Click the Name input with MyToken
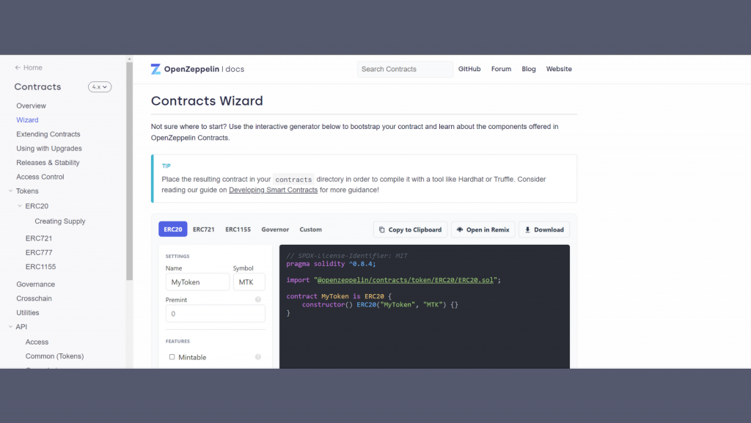This screenshot has height=423, width=751. point(197,282)
